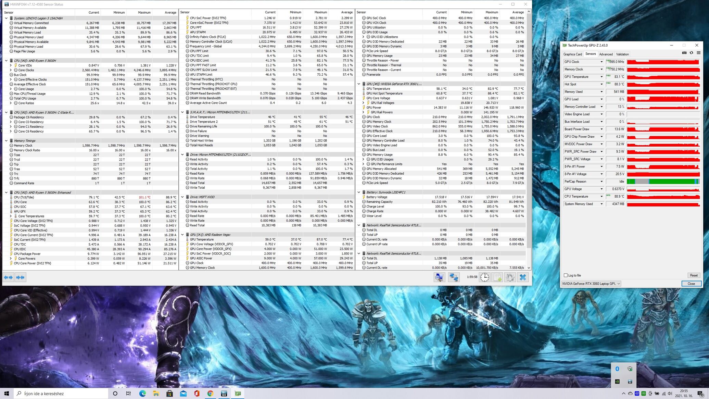Click Windows search box on taskbar
The height and width of the screenshot is (399, 709).
[x=61, y=394]
